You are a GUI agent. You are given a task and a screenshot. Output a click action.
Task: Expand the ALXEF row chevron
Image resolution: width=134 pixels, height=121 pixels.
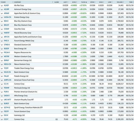point(2,6)
